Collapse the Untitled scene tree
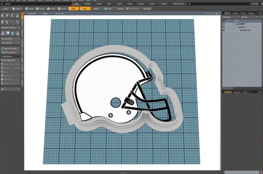 tap(234, 24)
